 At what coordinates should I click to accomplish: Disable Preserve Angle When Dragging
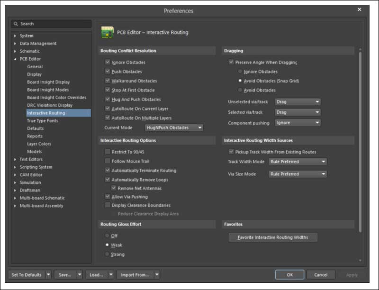tap(231, 62)
